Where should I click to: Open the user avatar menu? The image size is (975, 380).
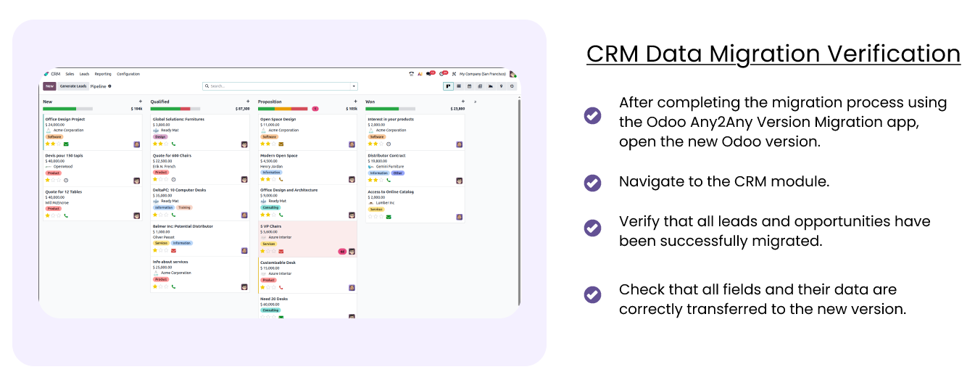coord(513,74)
